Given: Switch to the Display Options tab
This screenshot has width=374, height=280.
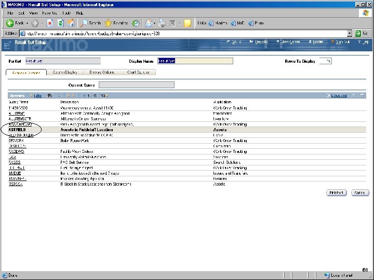Looking at the screenshot, I should pos(102,72).
